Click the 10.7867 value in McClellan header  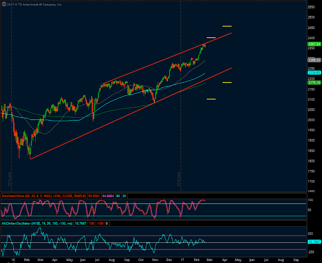[x=80, y=223]
